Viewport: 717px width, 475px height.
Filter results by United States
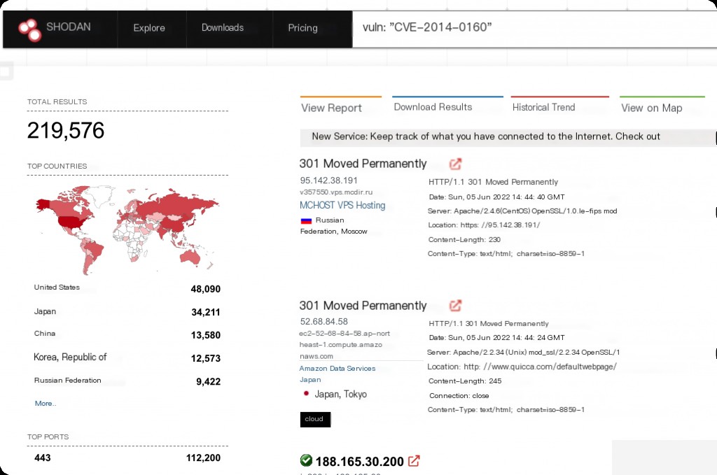click(x=57, y=288)
